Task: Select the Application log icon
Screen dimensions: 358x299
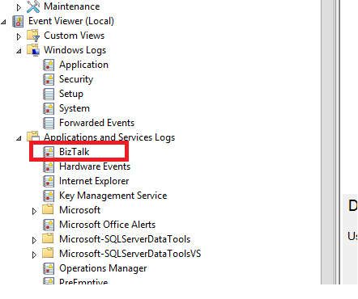Action: coord(49,65)
